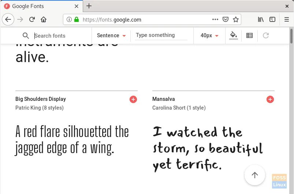
Task: Close the browser window with X
Action: point(287,6)
